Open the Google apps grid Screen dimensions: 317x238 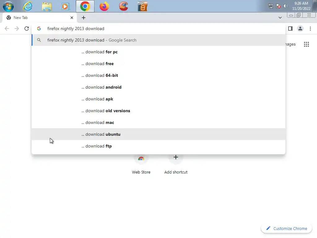[x=306, y=44]
